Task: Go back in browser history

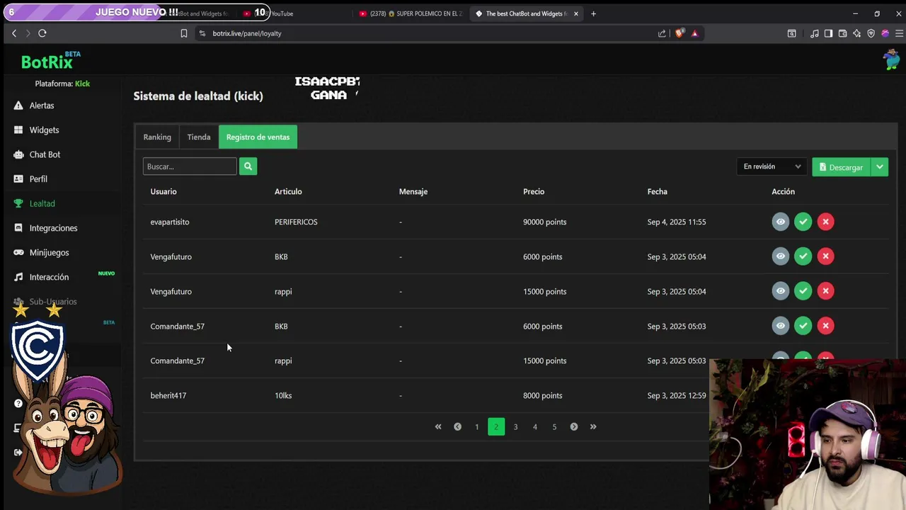Action: (x=13, y=33)
